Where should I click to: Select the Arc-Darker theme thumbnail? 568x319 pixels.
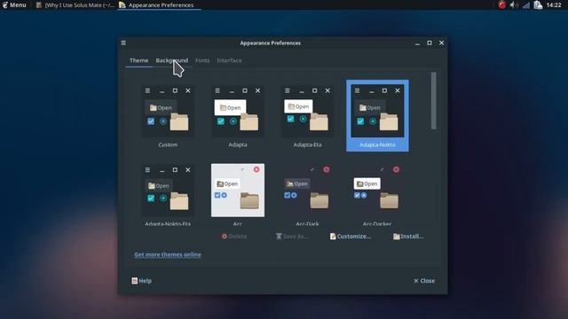[x=377, y=191]
